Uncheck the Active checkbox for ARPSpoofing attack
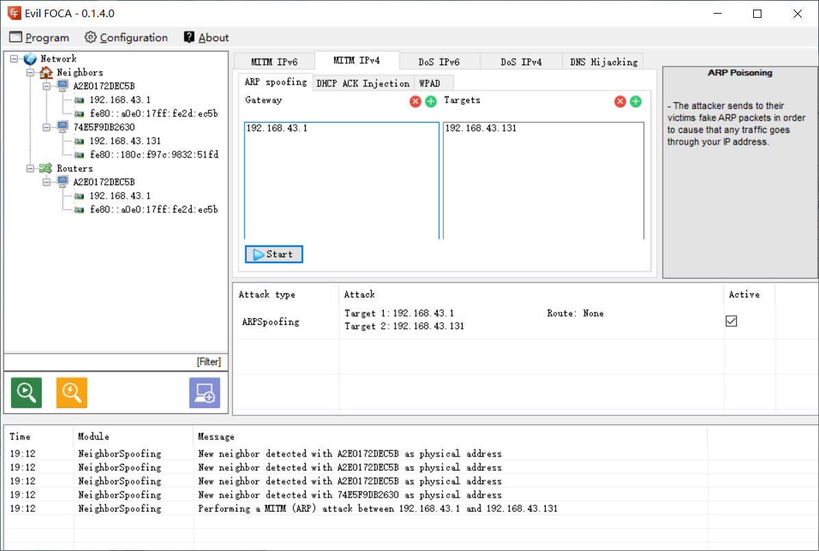The image size is (819, 551). click(x=731, y=321)
